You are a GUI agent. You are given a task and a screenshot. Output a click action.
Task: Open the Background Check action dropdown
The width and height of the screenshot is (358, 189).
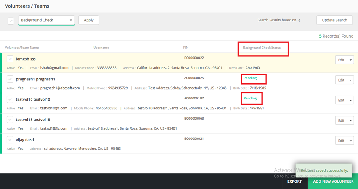point(47,20)
